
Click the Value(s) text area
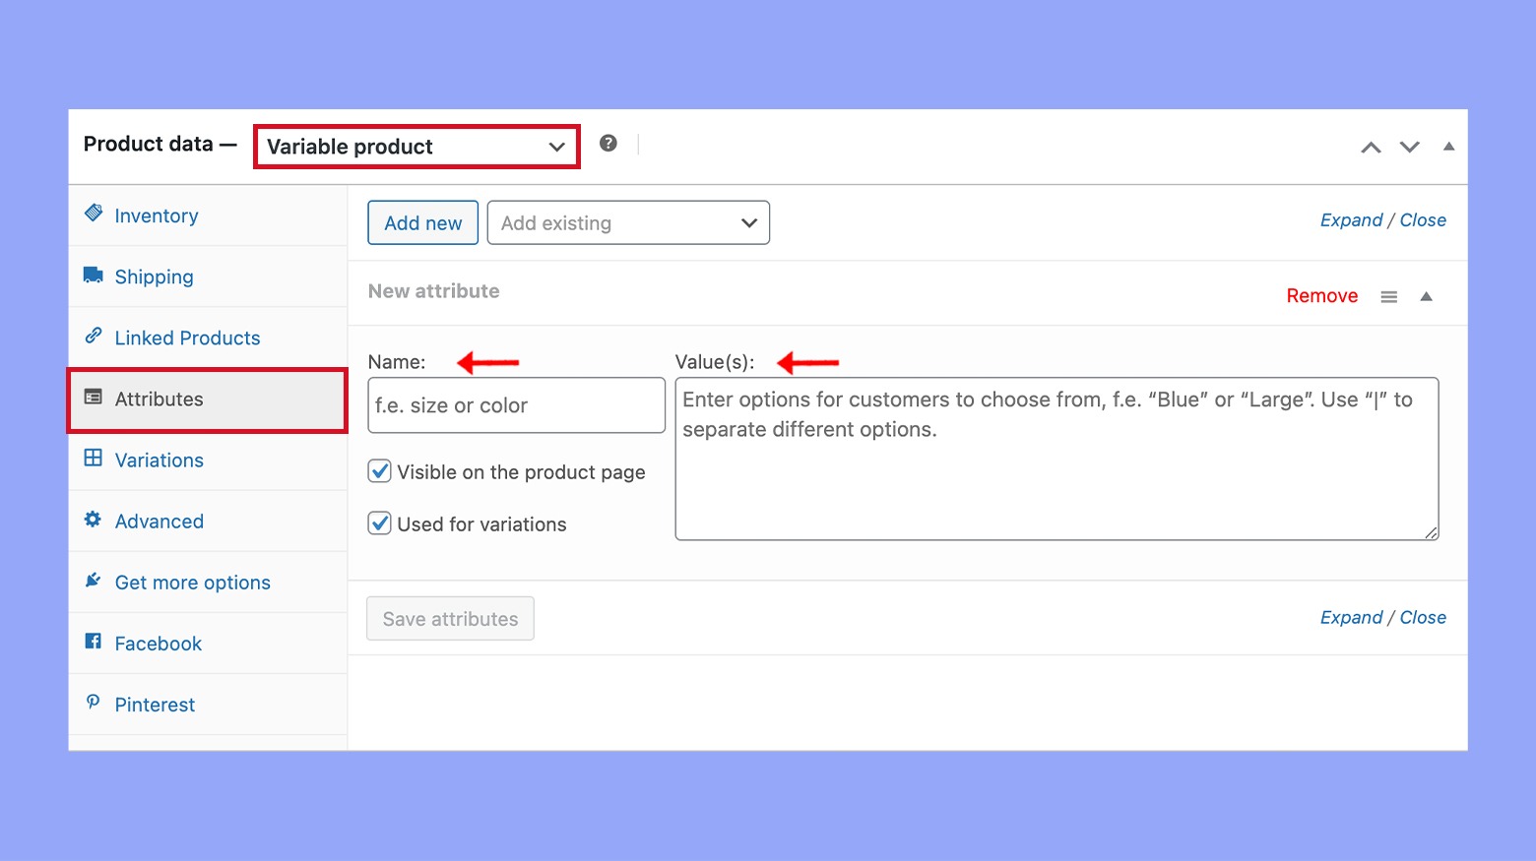pos(1056,459)
